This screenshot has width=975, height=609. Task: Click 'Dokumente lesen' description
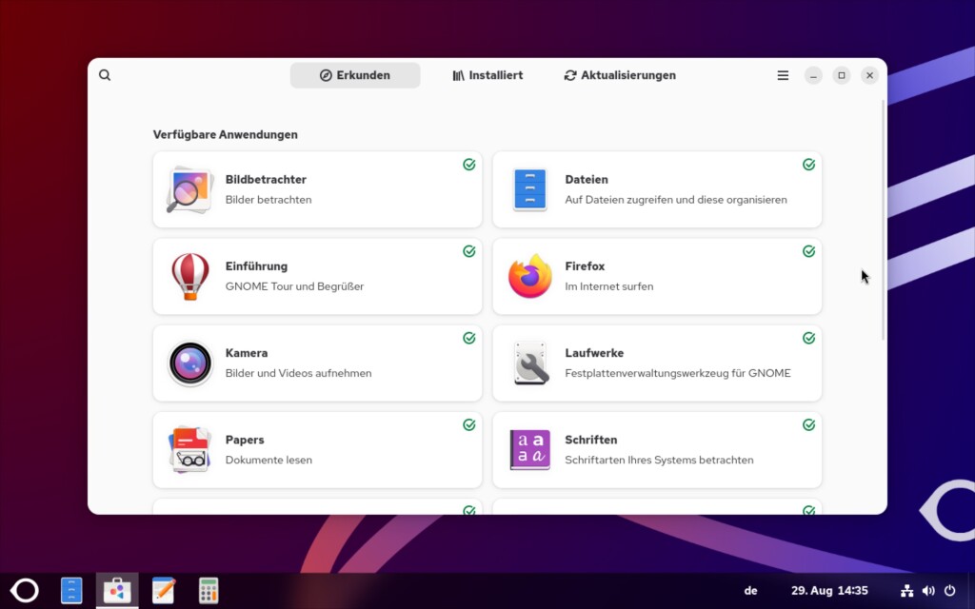pos(269,460)
